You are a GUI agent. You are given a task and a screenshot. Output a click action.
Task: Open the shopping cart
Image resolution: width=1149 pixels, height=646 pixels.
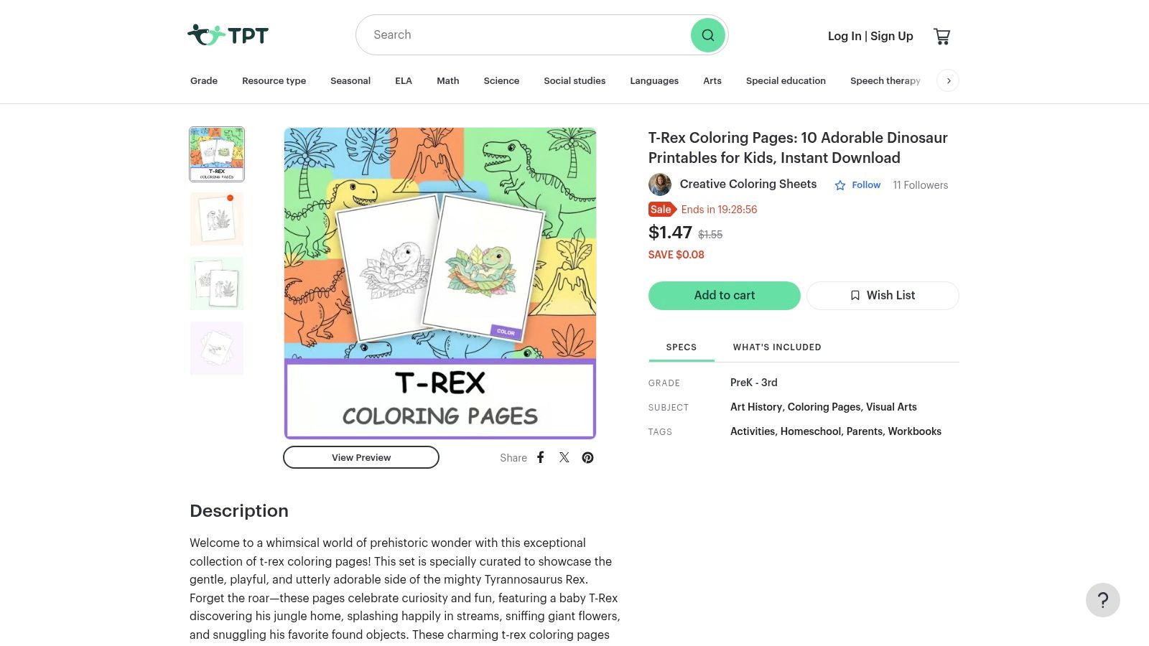pos(941,36)
